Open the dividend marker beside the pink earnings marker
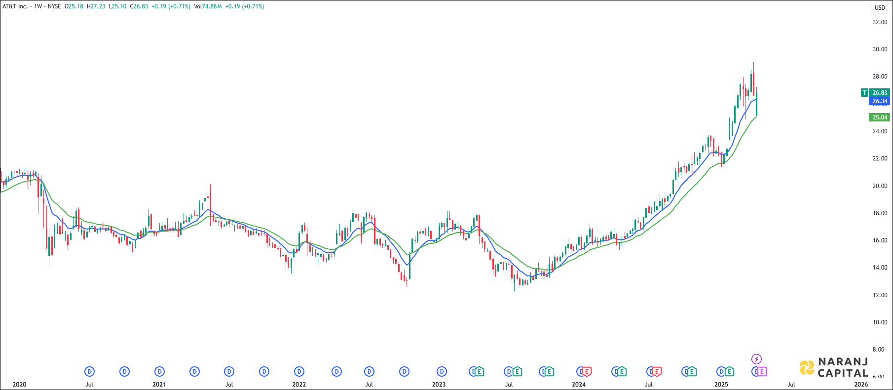893x390 pixels. pyautogui.click(x=755, y=371)
